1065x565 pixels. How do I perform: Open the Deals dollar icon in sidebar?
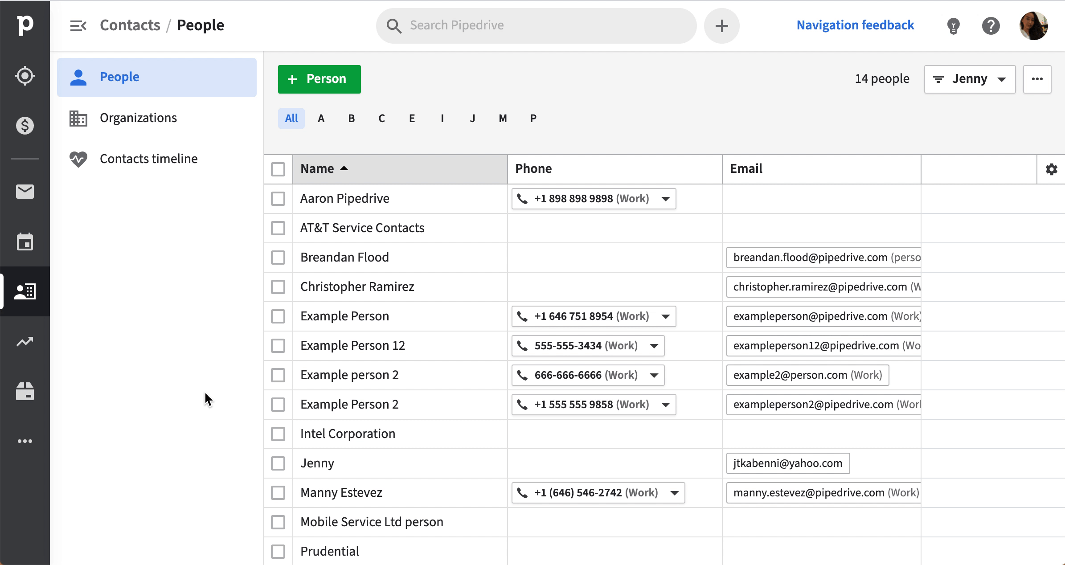25,126
